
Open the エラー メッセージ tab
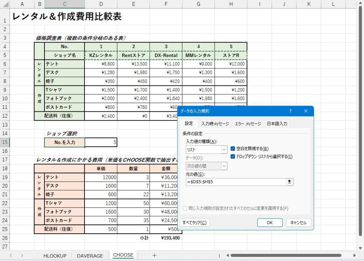(248, 124)
